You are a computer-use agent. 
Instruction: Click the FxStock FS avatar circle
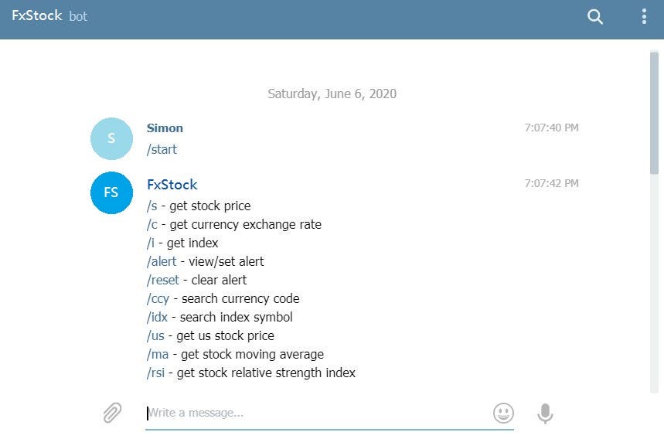click(111, 192)
